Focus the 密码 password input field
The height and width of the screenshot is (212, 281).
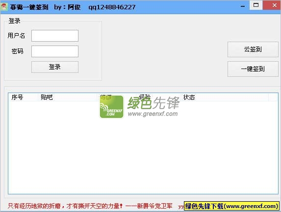tap(55, 51)
